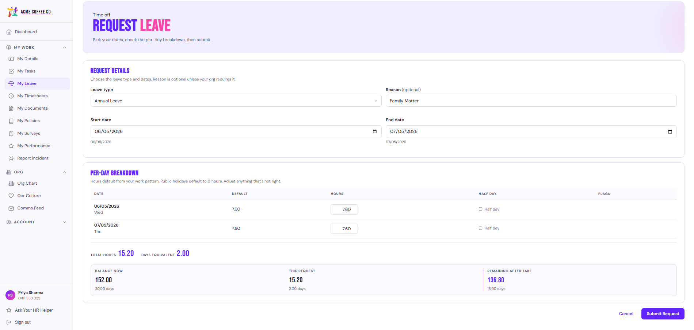694x330 pixels.
Task: Click the Acme Coffee Co logo icon
Action: point(12,12)
